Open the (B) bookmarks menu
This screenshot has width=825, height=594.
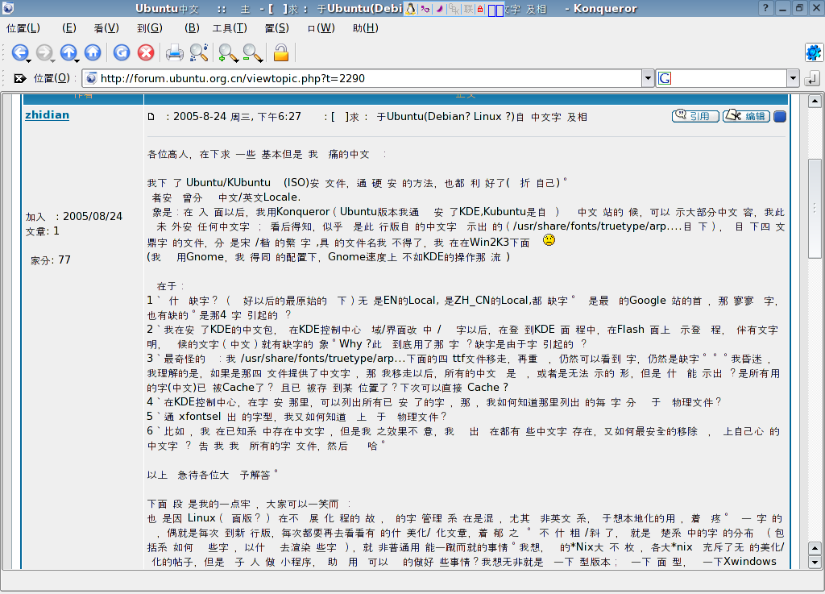(x=192, y=28)
